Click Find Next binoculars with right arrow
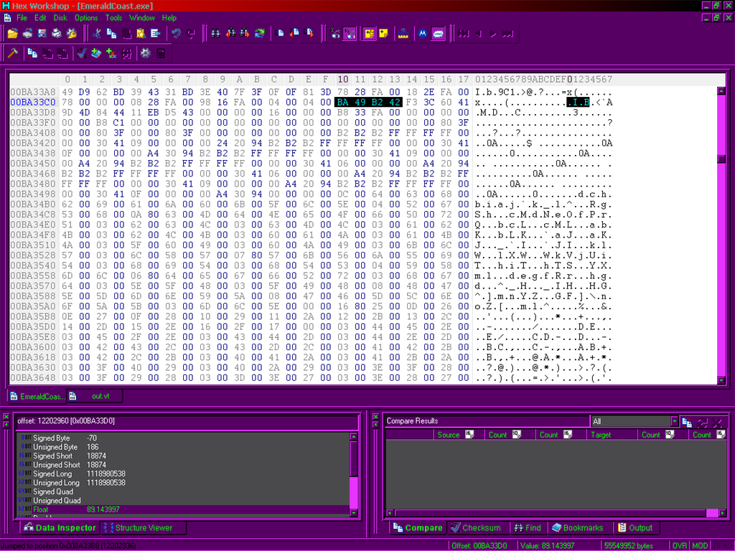The height and width of the screenshot is (551, 735). click(245, 34)
